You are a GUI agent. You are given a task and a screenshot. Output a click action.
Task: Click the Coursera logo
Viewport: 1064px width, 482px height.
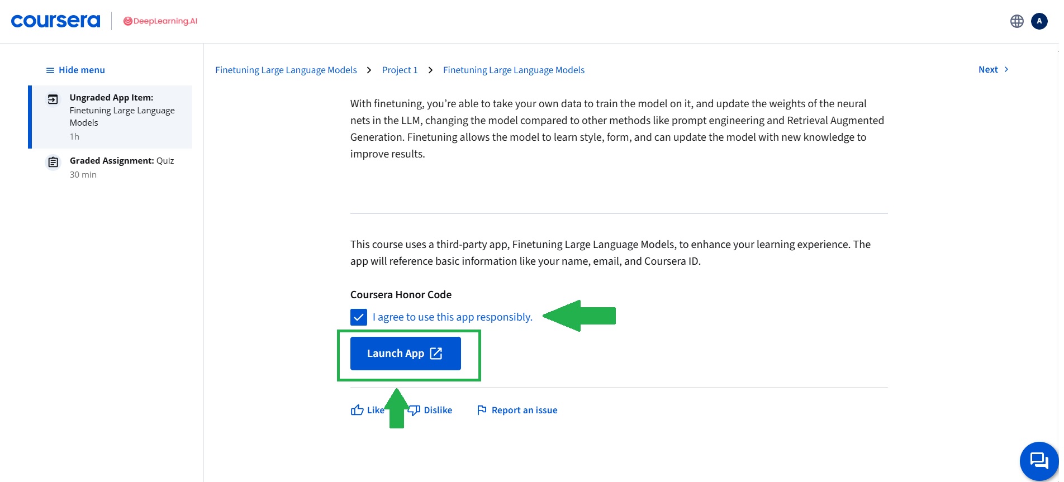55,21
